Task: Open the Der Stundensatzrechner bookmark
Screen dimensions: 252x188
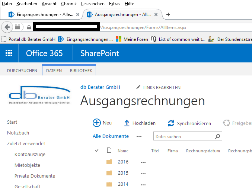Action: pyautogui.click(x=230, y=39)
